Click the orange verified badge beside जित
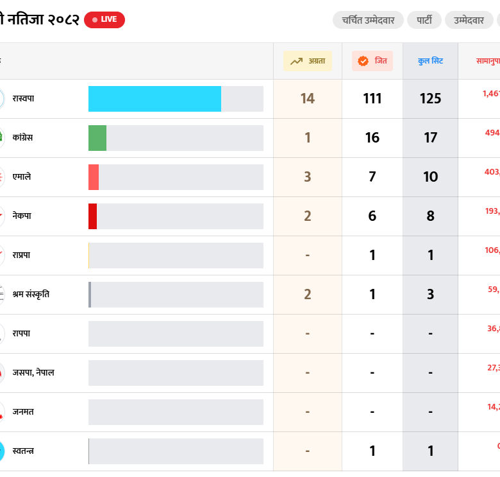This screenshot has height=477, width=500. [363, 62]
